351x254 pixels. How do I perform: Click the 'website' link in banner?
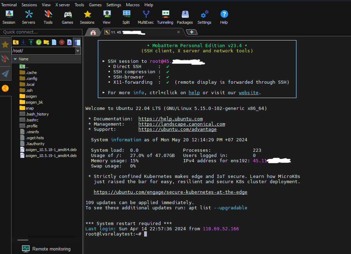tap(248, 93)
